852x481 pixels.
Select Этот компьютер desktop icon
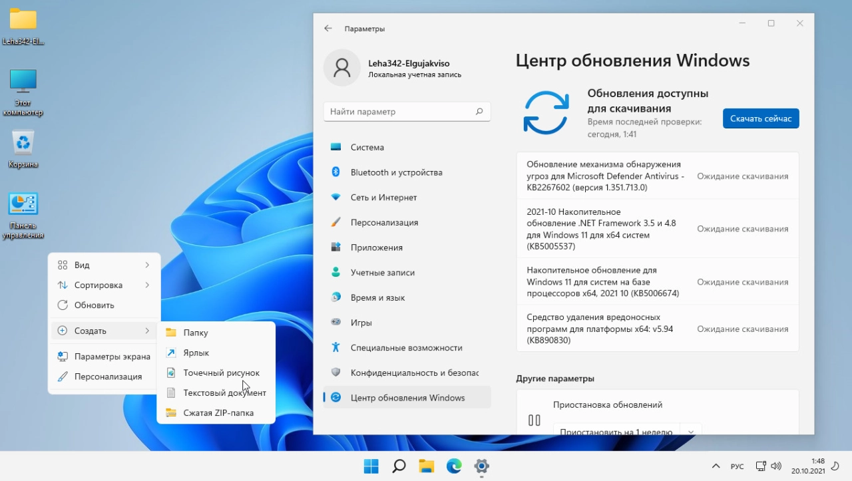coord(23,92)
